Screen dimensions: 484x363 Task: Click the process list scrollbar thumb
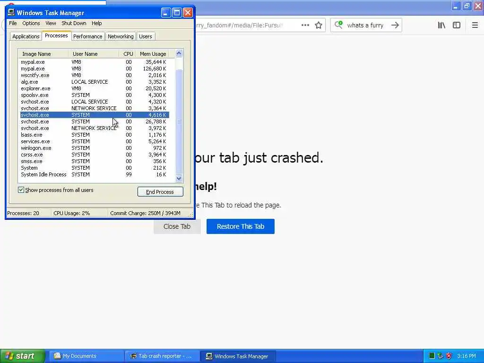click(x=179, y=121)
